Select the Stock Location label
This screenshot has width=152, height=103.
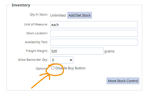pos(37,33)
